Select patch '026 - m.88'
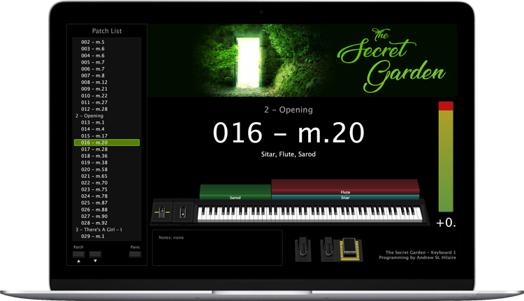The width and height of the screenshot is (524, 301). 94,210
